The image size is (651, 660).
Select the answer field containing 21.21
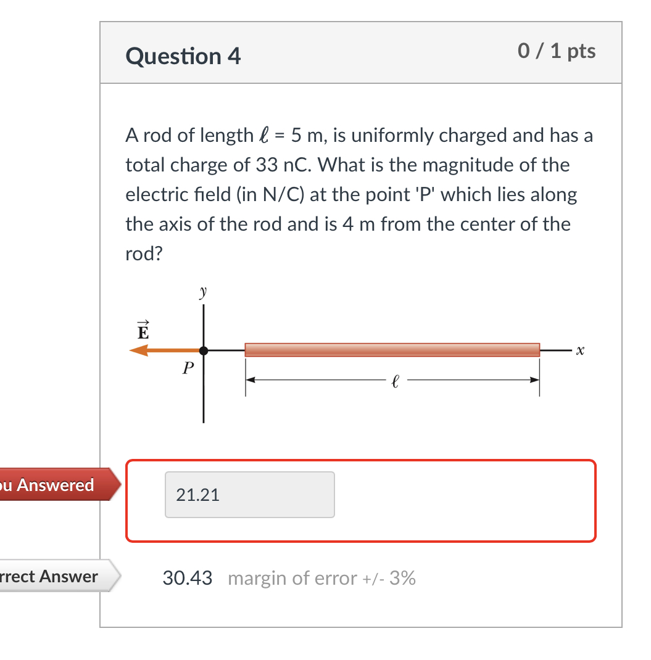pos(249,494)
